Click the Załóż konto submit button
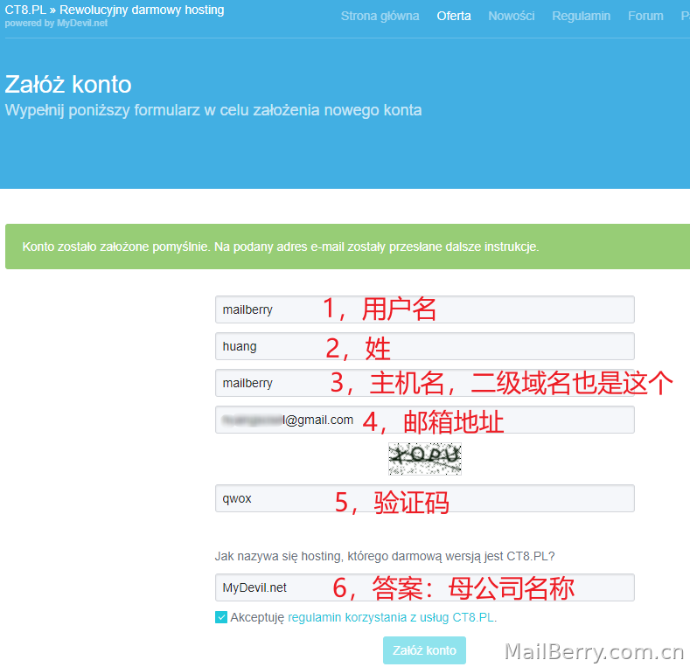The image size is (690, 667). click(424, 650)
